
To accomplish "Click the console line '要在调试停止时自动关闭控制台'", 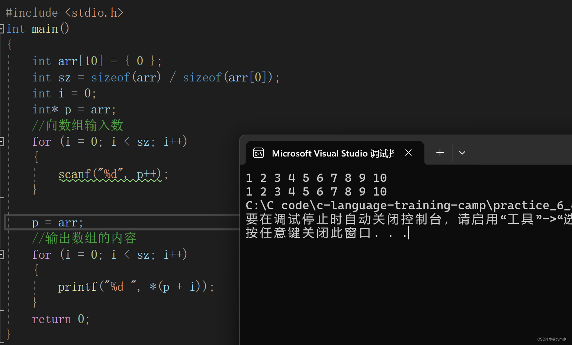I will (408, 219).
